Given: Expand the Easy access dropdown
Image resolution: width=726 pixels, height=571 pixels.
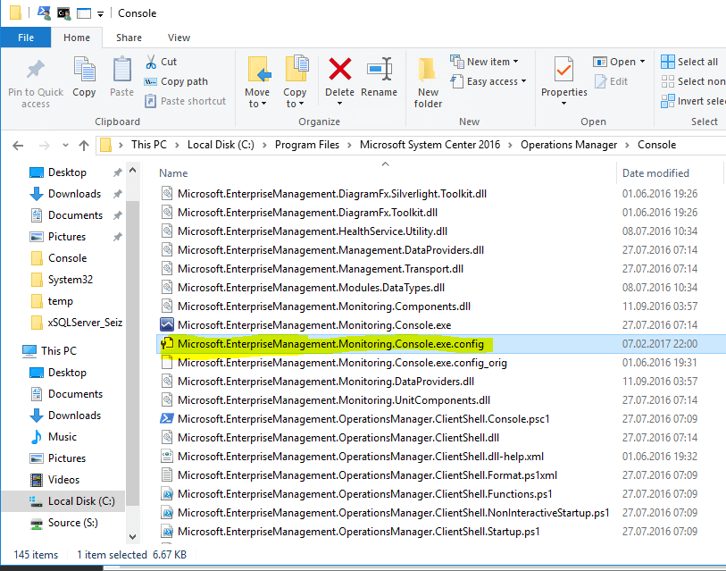Looking at the screenshot, I should (x=523, y=81).
